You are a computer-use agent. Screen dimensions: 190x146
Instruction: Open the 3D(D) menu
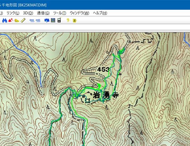pos(28,13)
